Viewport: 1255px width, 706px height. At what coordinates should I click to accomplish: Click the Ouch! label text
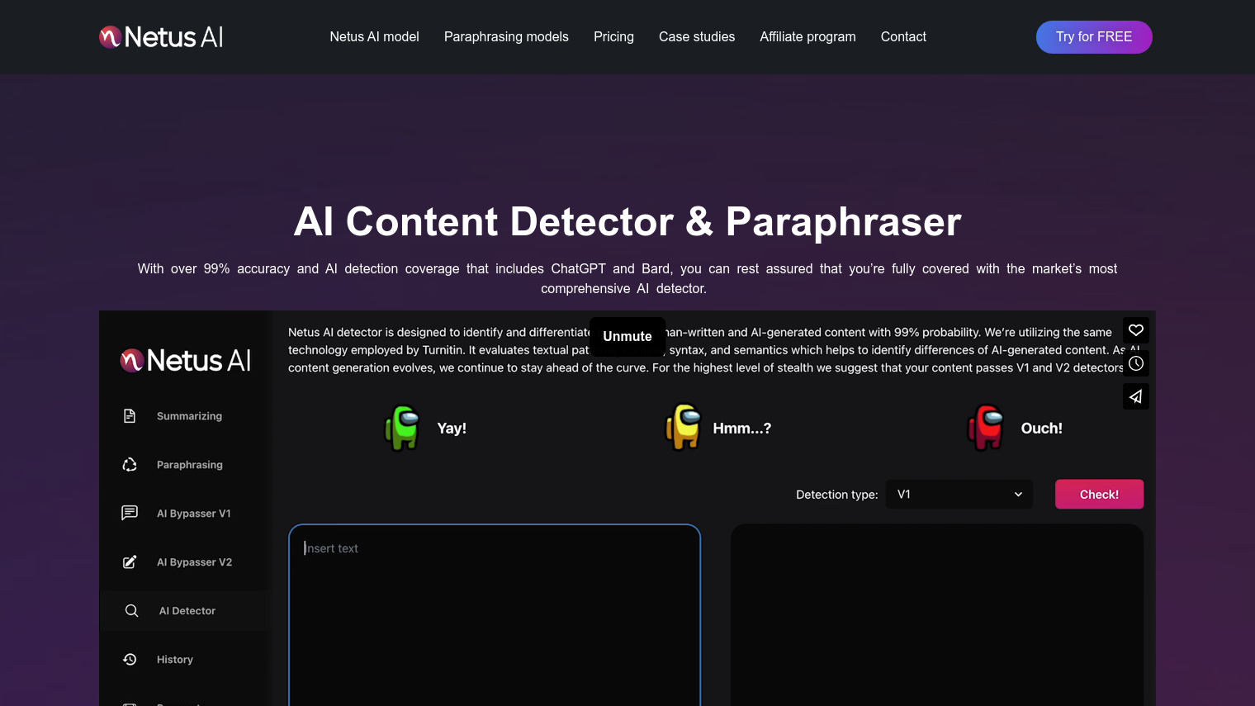pyautogui.click(x=1042, y=429)
